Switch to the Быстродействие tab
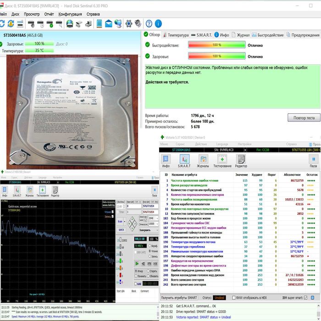 (267, 35)
